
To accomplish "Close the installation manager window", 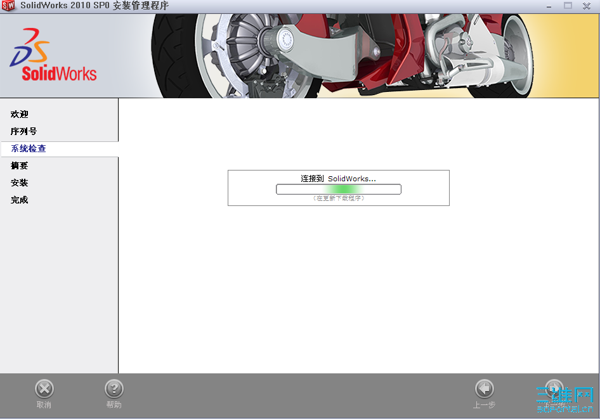I will pyautogui.click(x=587, y=6).
